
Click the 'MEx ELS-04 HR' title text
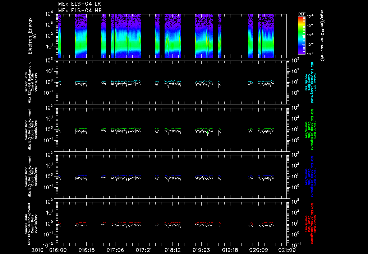[x=80, y=10]
